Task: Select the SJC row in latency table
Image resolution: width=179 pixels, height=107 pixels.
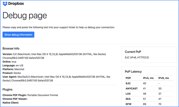Action: point(149,83)
